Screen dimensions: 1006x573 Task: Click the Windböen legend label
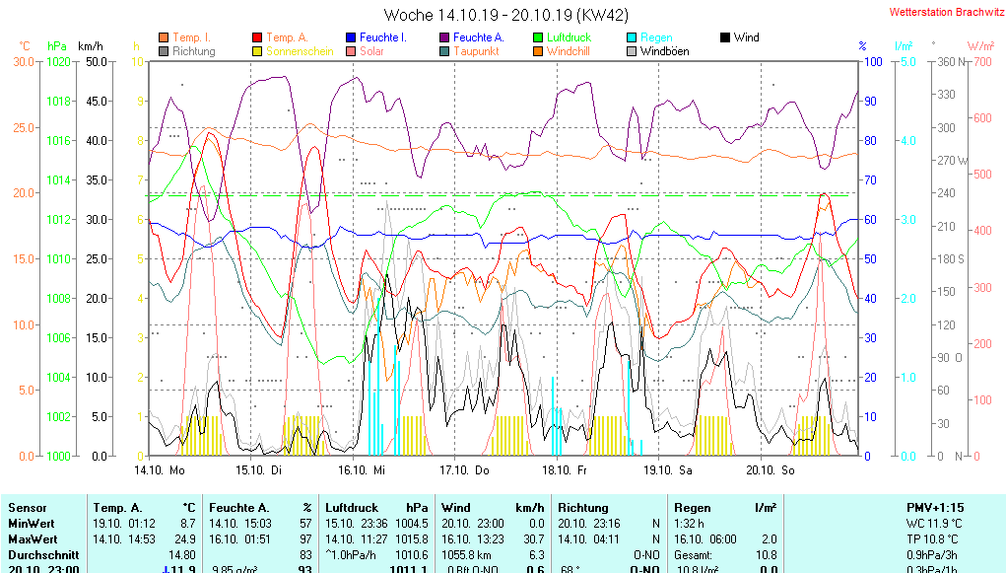pos(664,51)
